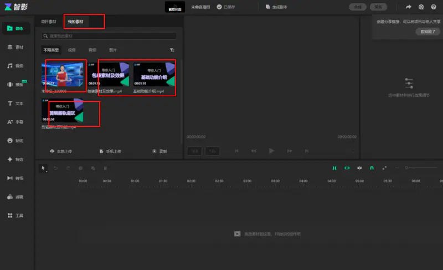Image resolution: width=443 pixels, height=270 pixels.
Task: Open the 媒体 (Media) sidebar panel
Action: [15, 28]
